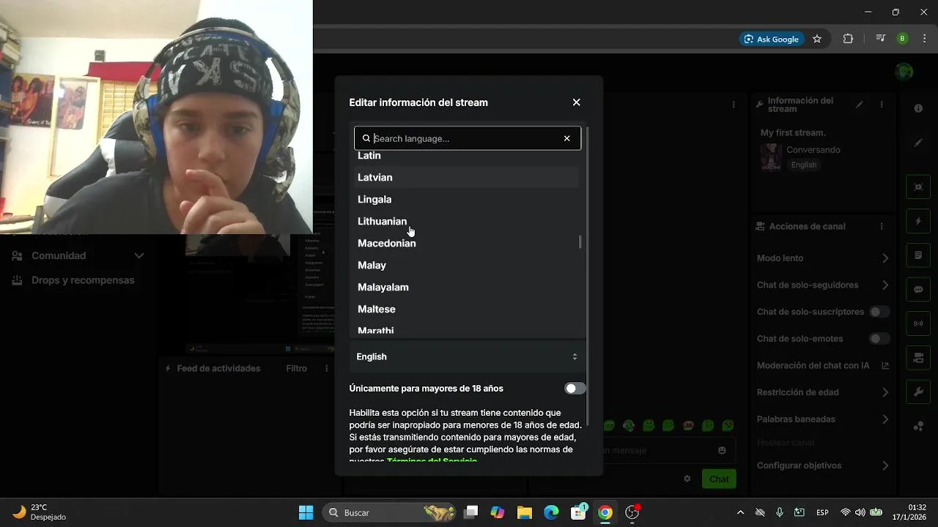This screenshot has height=527, width=938.
Task: Expand Chat de solo-seguidores options
Action: click(885, 285)
